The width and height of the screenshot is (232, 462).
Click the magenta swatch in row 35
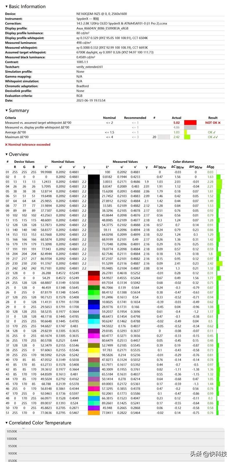coord(94,336)
